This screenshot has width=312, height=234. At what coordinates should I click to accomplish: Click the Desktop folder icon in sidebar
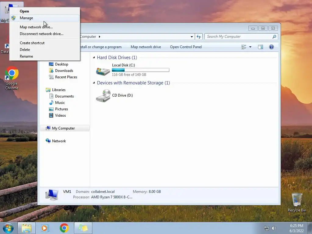pyautogui.click(x=51, y=64)
